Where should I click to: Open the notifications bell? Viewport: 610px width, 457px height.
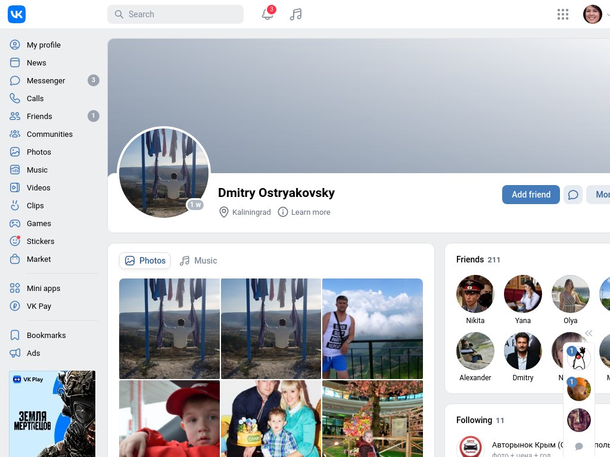click(267, 14)
